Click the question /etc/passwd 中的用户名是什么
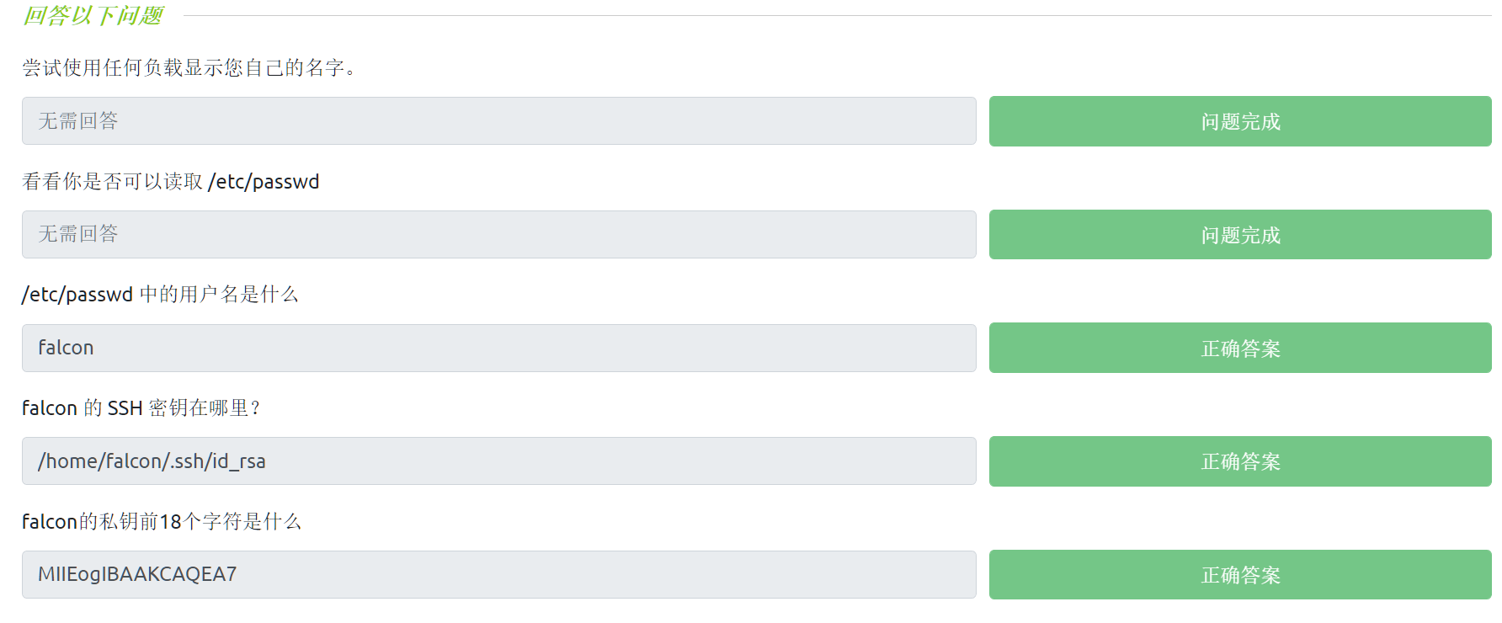 (x=160, y=294)
